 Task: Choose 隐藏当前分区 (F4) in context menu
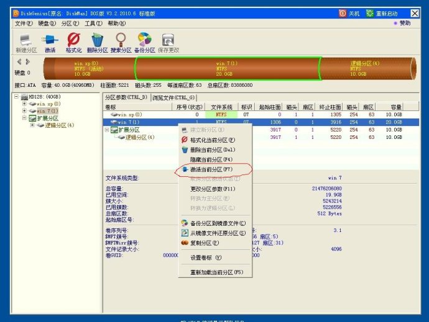pos(215,159)
